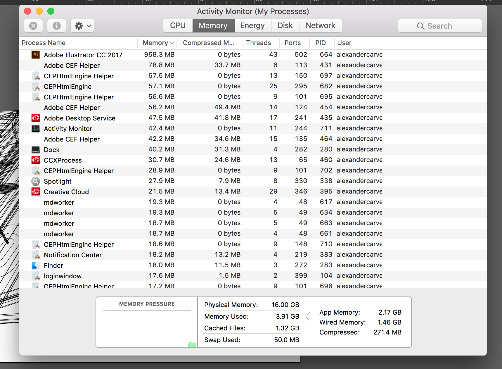Sort by PID column header
The image size is (502, 369).
click(x=321, y=43)
